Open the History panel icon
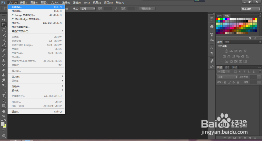262x141 pixels. (x=212, y=19)
